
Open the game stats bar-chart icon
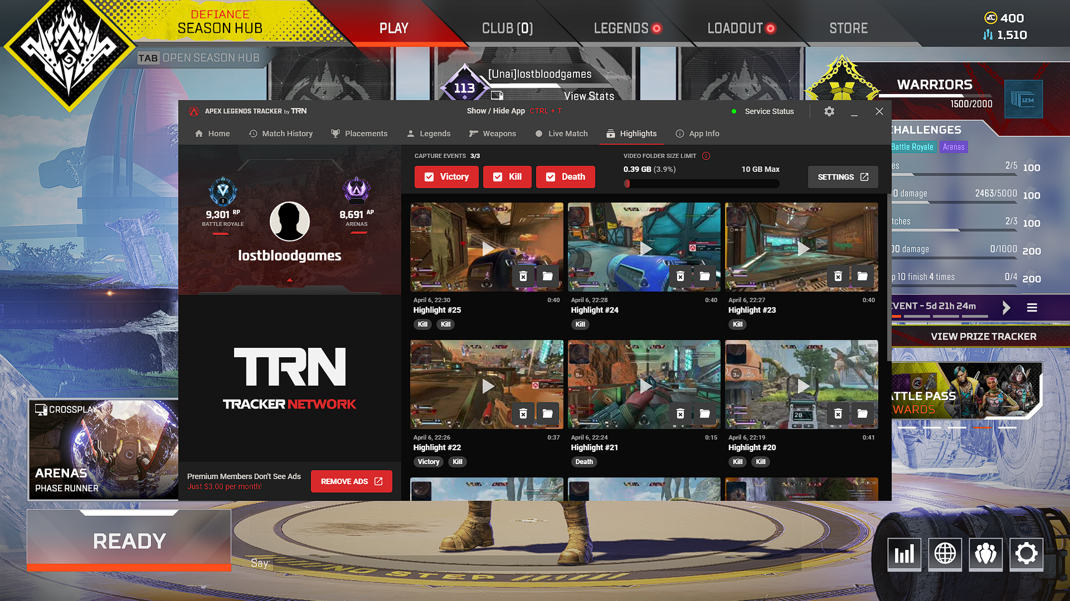tap(904, 554)
